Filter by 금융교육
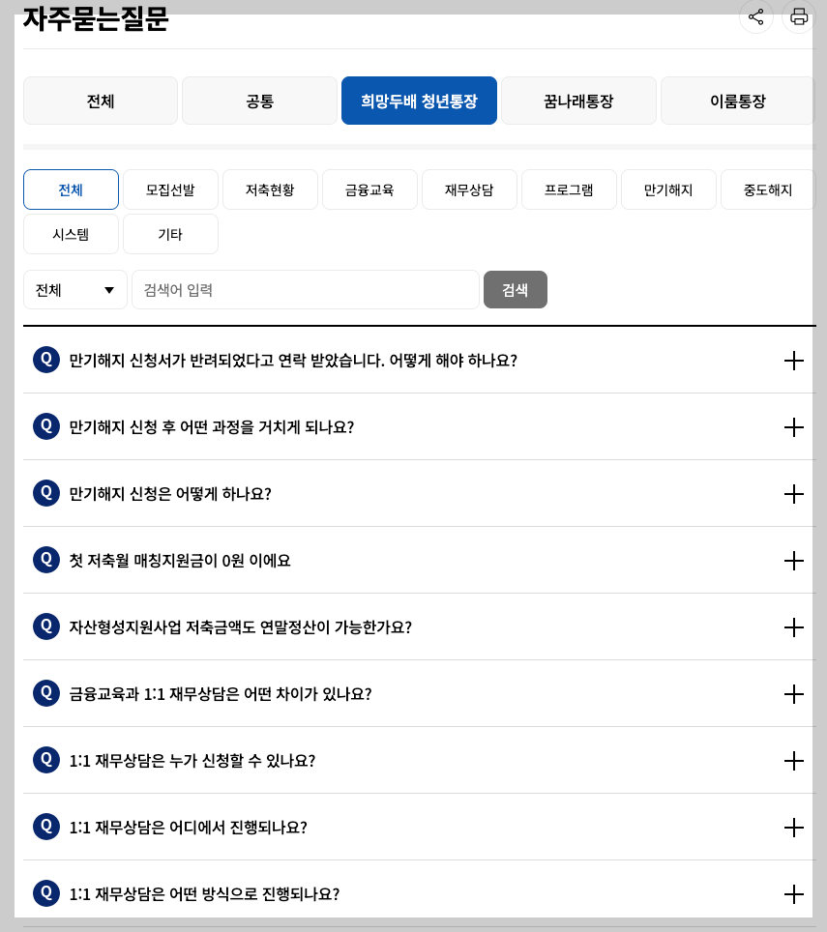This screenshot has width=827, height=932. point(369,189)
